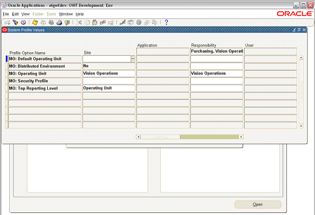315x215 pixels.
Task: Select profile 'MO: Operating Unit'
Action: (45, 74)
